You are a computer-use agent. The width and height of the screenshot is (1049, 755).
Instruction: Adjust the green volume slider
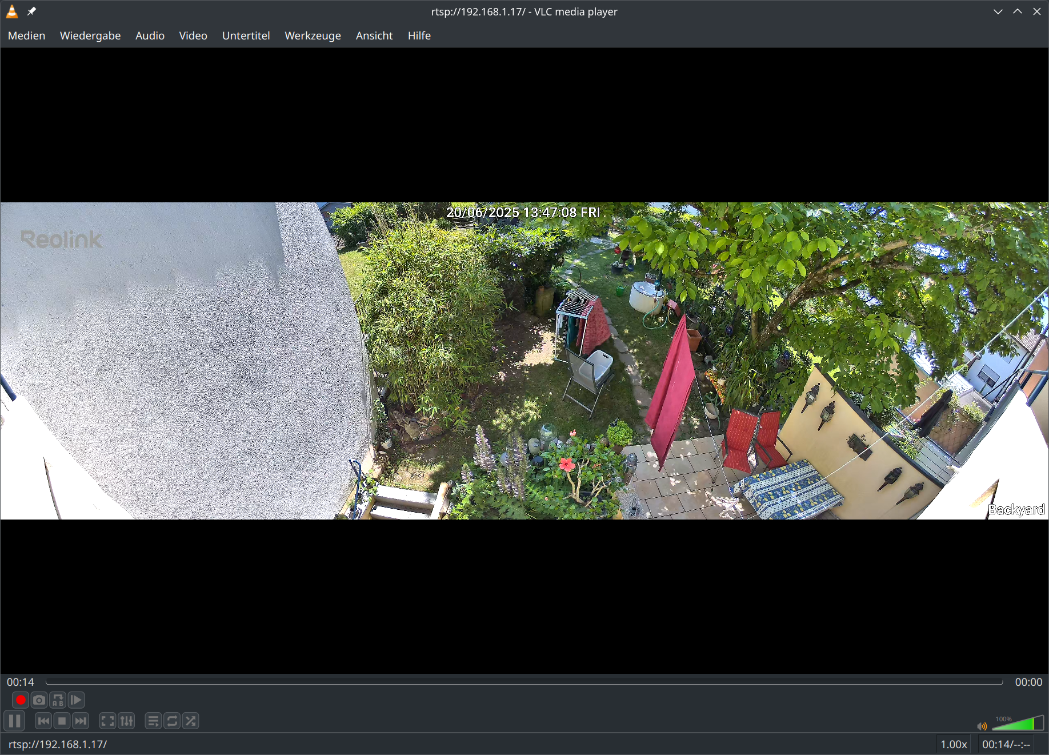1018,725
